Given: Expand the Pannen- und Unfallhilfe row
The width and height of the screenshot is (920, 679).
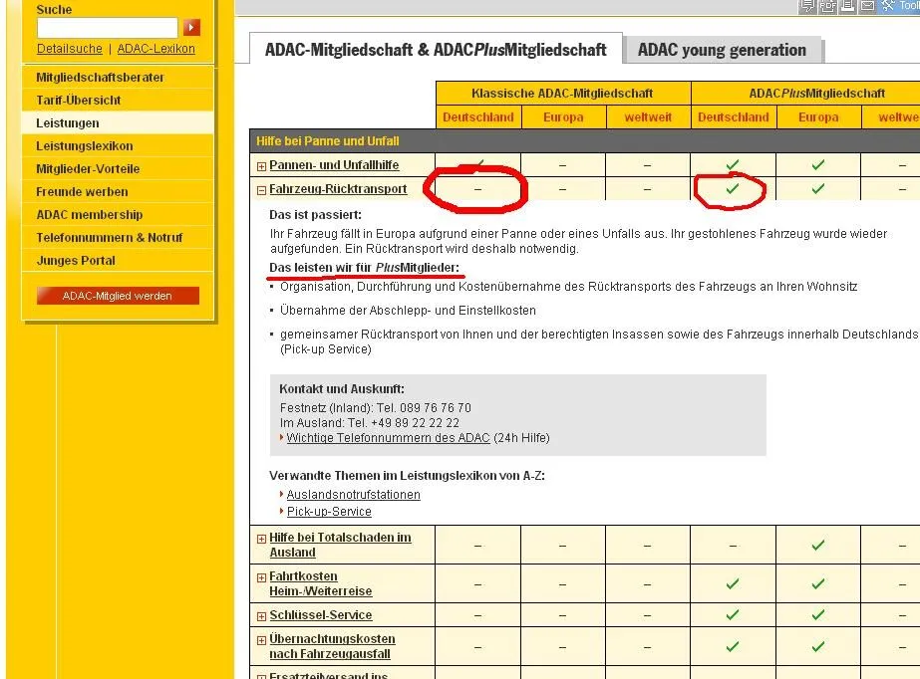Looking at the screenshot, I should (262, 166).
